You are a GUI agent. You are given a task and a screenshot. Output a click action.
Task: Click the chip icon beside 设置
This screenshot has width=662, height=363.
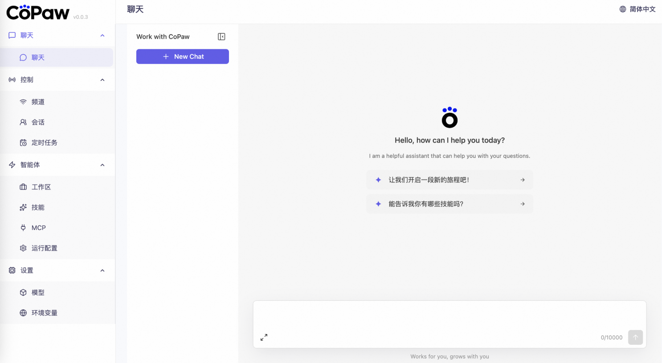point(12,270)
